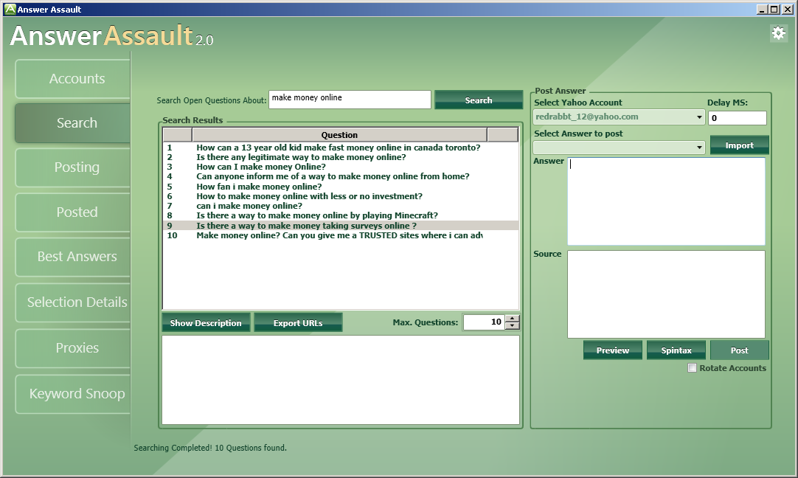This screenshot has height=478, width=798.
Task: Enable the Rotate Accounts checkbox
Action: [x=692, y=368]
